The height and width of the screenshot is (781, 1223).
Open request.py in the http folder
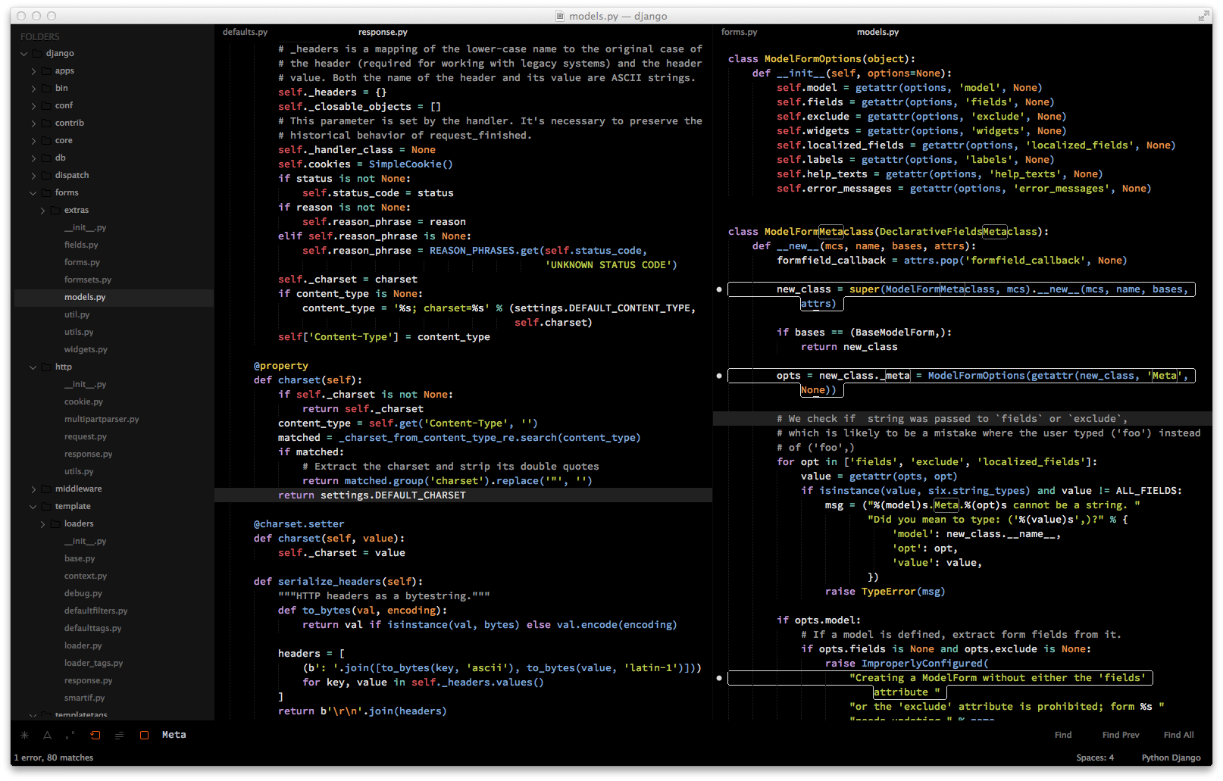click(86, 436)
